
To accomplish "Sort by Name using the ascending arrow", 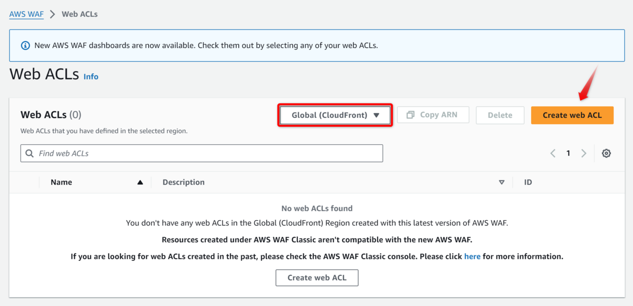I will pos(140,182).
